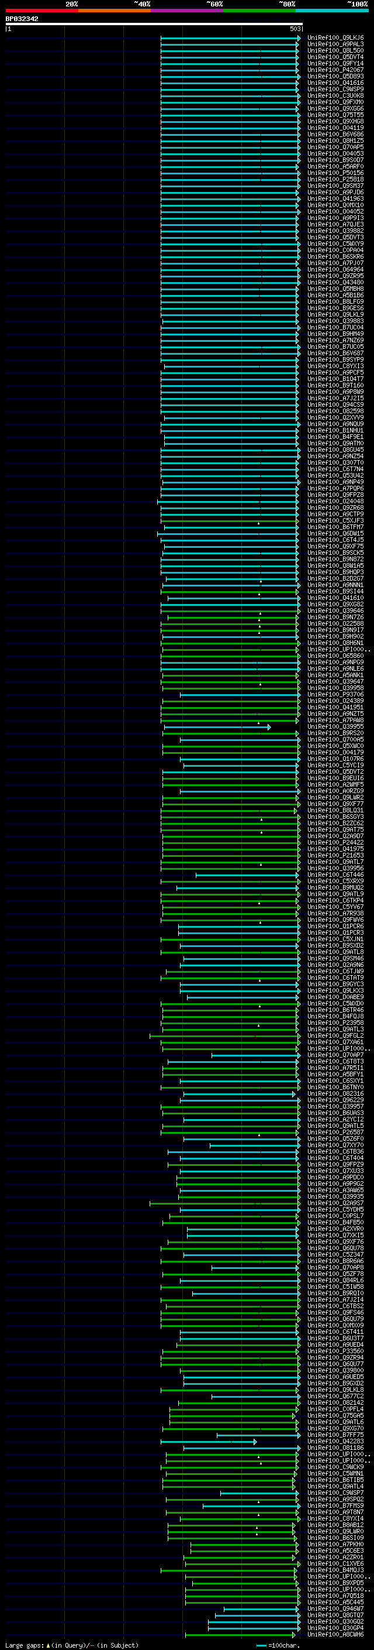The height and width of the screenshot is (1650, 374).
Task: Select hit UniRef100_Q8H6N1
Action: point(335,643)
